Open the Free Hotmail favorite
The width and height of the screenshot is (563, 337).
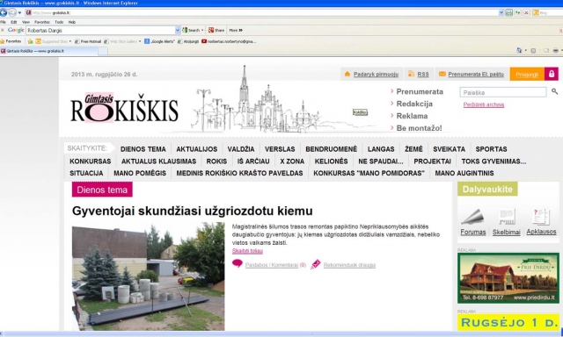[x=88, y=41]
